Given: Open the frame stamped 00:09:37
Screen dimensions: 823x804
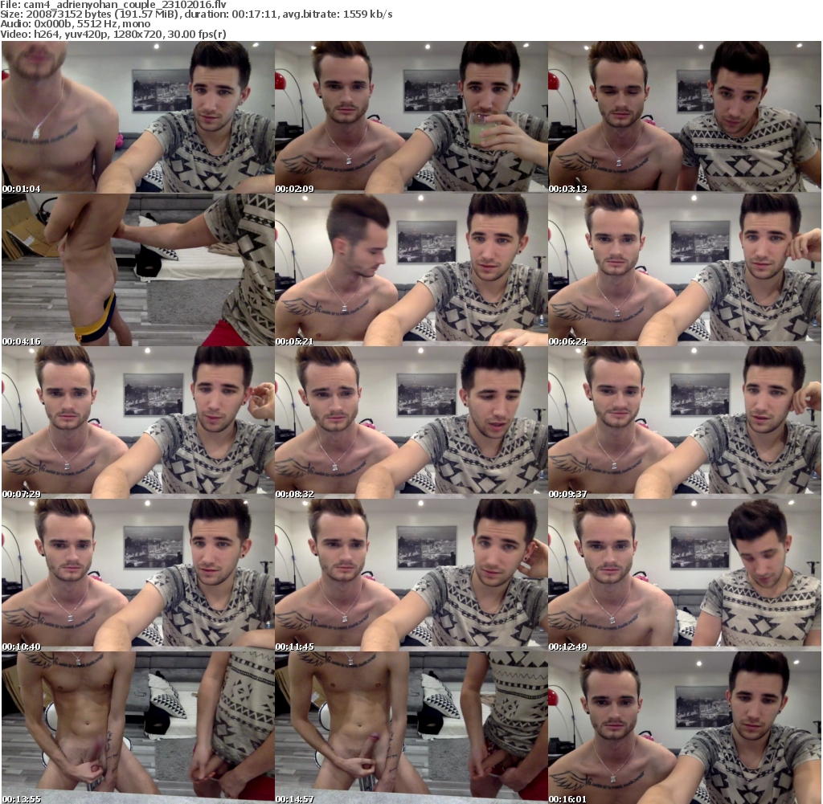Looking at the screenshot, I should (x=685, y=422).
